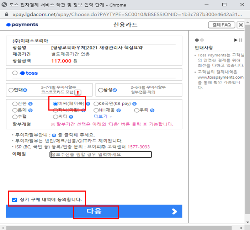The width and height of the screenshot is (250, 230).
Task: Click the interest-free info icon beside 현대
Action: [25, 90]
